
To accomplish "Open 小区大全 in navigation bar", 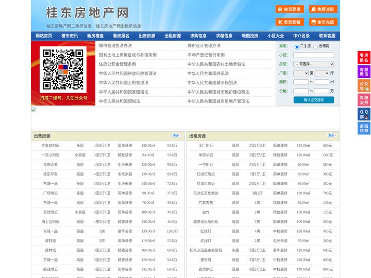I will tap(276, 36).
